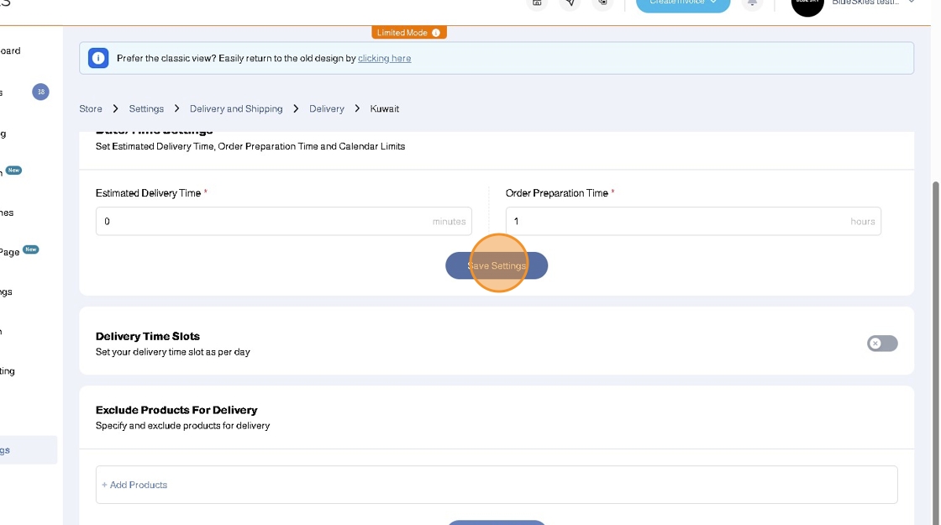Screen dimensions: 941x525
Task: Open the Add Products selector field
Action: [x=497, y=485]
